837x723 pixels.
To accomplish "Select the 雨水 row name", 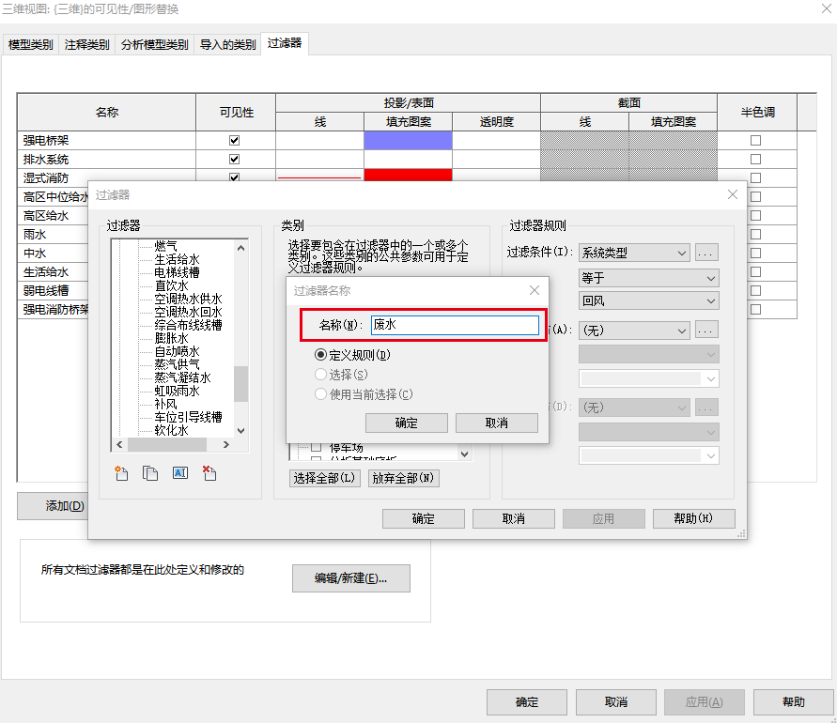I will coord(35,234).
